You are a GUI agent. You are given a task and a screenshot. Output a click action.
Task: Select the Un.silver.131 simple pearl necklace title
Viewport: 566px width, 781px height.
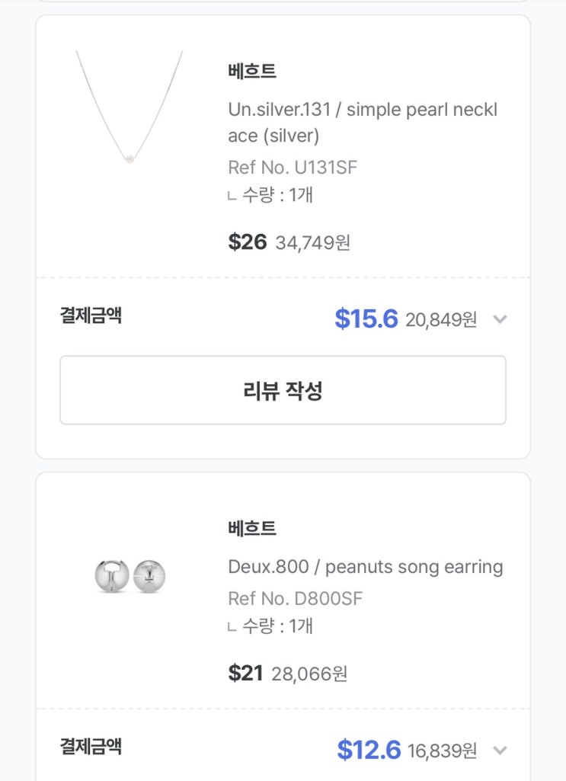(x=363, y=123)
